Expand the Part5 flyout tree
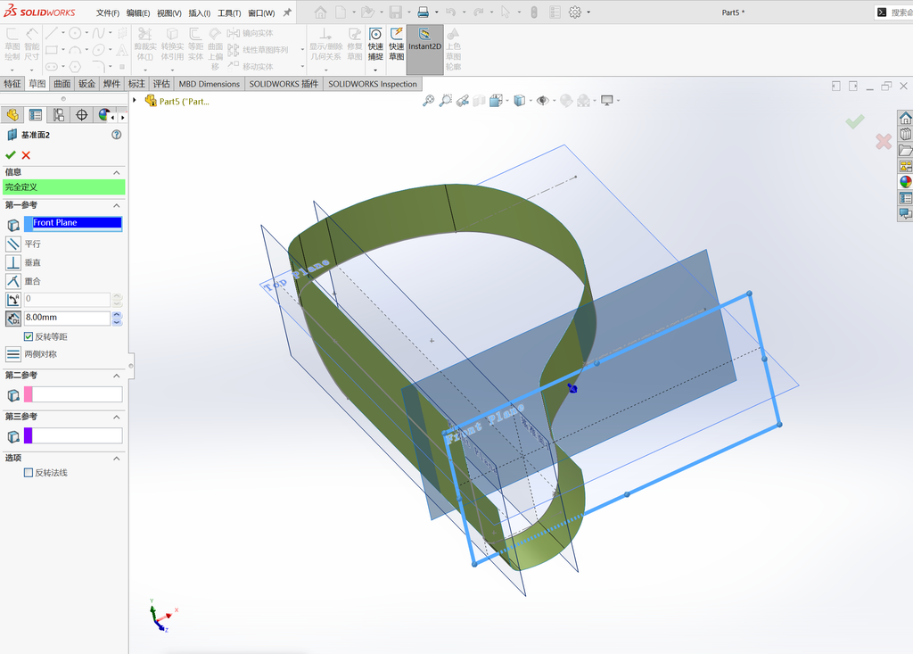The width and height of the screenshot is (913, 654). (135, 100)
